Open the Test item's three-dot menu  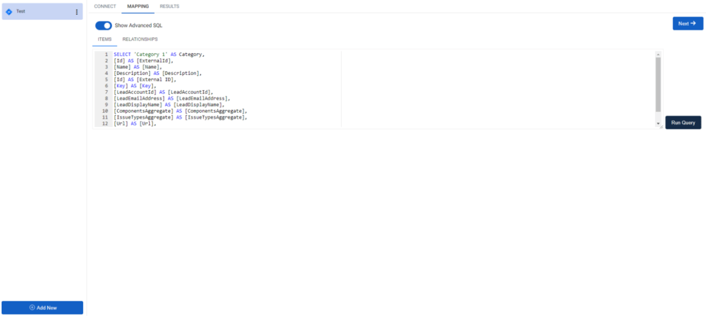click(x=77, y=12)
